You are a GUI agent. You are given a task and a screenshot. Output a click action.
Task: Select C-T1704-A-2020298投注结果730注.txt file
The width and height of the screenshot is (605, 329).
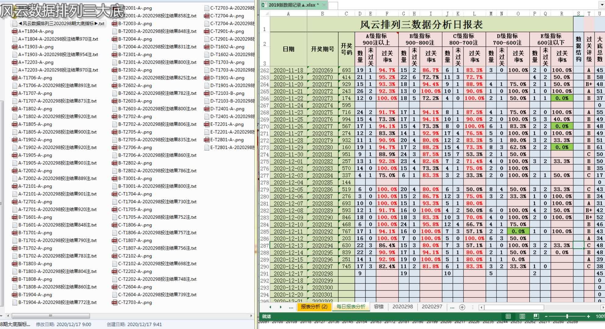click(154, 202)
